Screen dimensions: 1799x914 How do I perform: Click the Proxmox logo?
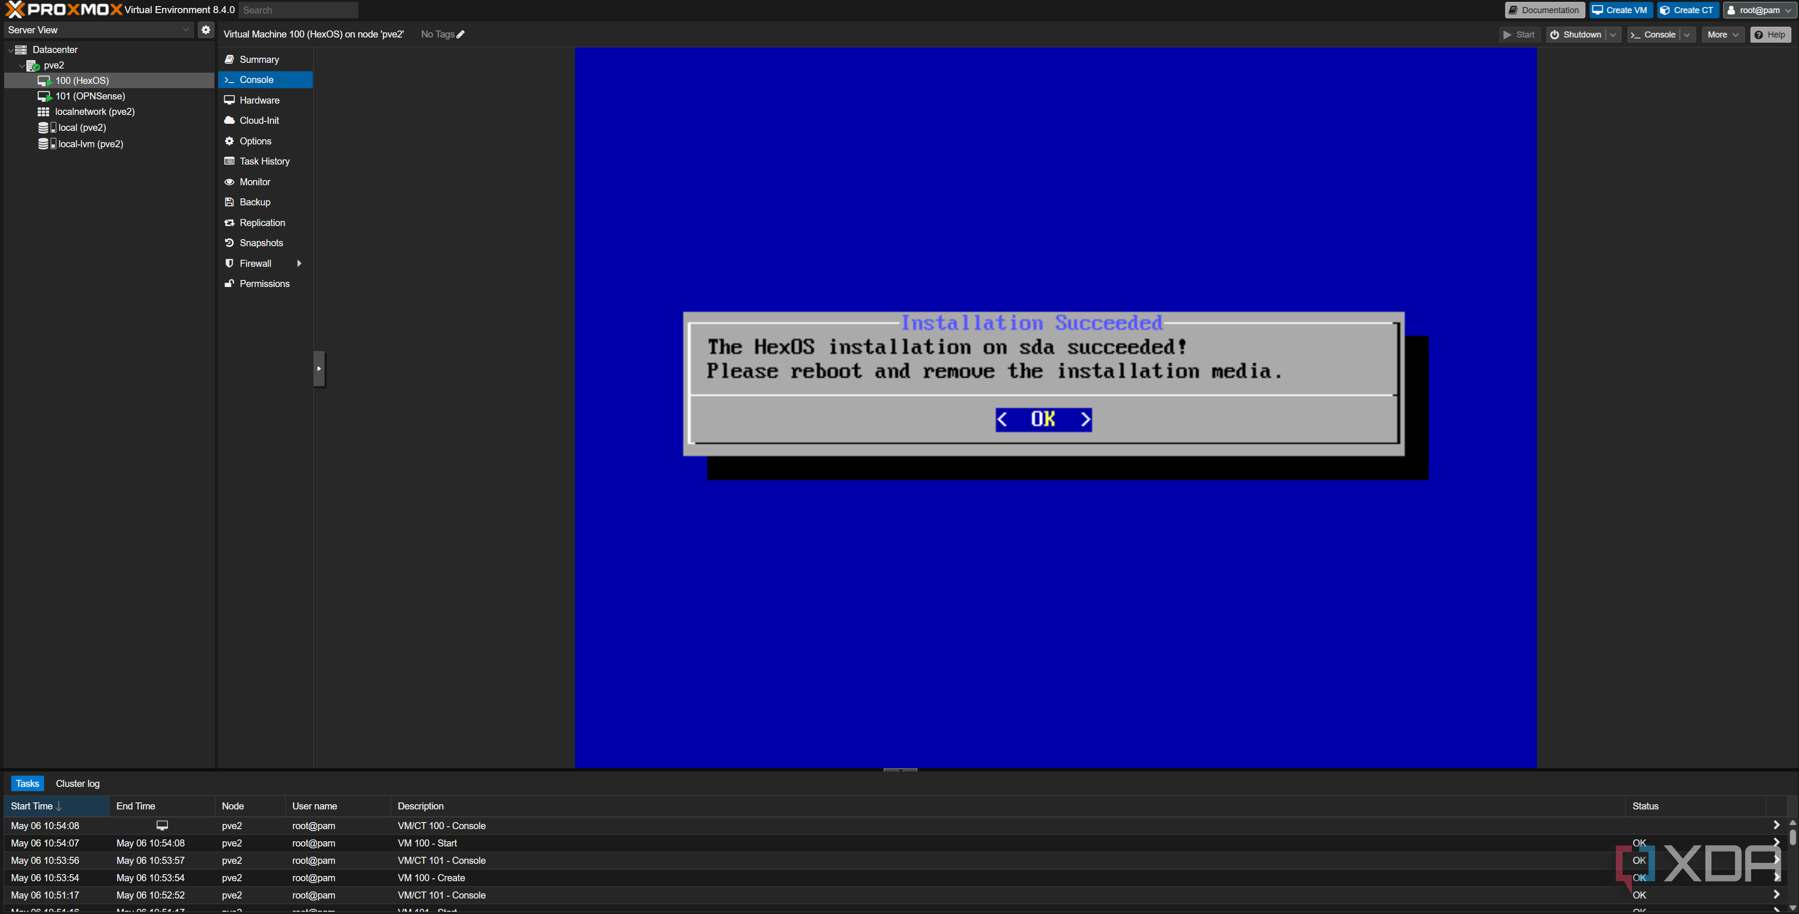[x=64, y=10]
